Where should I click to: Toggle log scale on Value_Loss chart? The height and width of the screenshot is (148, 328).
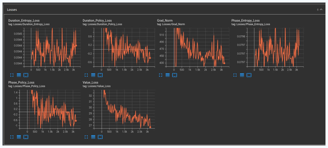(x=93, y=137)
